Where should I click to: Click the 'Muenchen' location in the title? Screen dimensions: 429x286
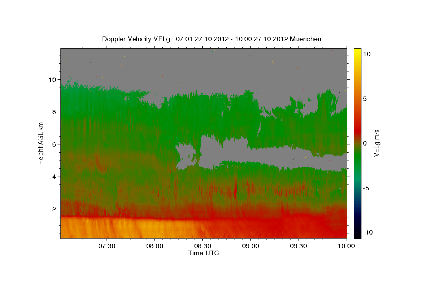pyautogui.click(x=306, y=39)
